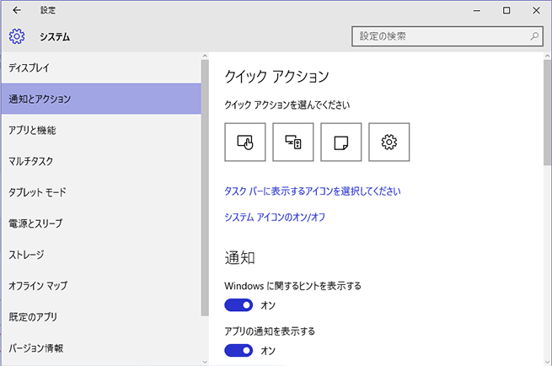This screenshot has height=366, width=552.
Task: Open ストレージ settings page
Action: 101,255
